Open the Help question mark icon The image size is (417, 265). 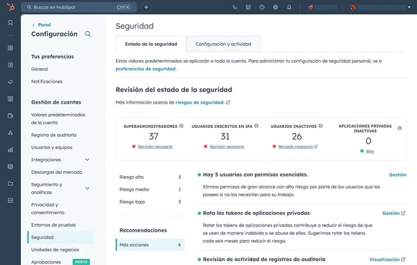[x=262, y=7]
